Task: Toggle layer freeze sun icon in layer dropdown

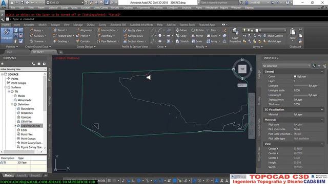Action: tap(248, 31)
